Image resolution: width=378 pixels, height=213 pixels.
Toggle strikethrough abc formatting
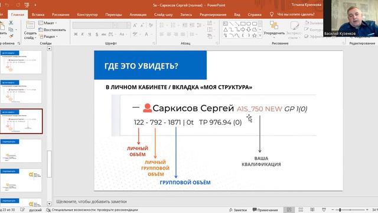104,34
